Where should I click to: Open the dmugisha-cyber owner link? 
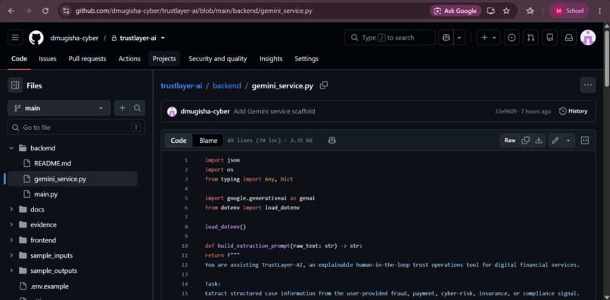click(x=74, y=38)
